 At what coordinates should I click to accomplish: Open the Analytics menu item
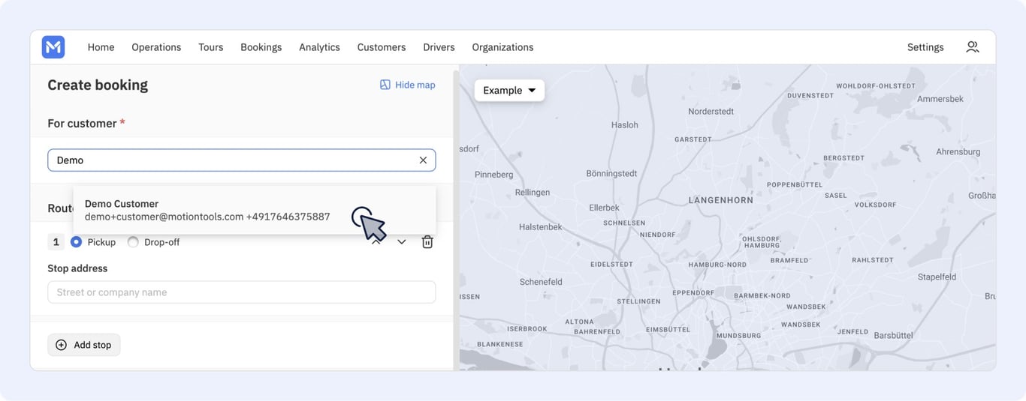coord(319,47)
